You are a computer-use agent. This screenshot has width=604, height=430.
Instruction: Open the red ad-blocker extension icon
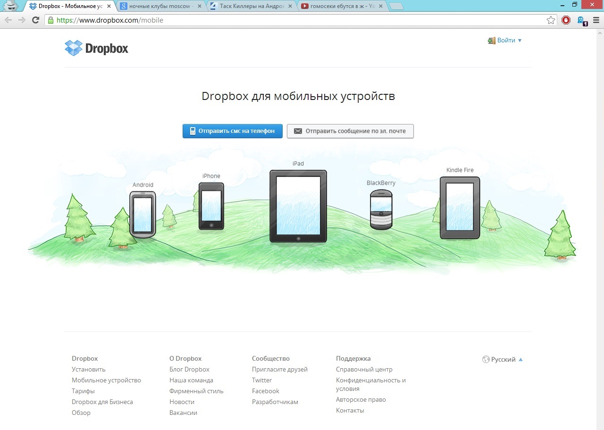[x=566, y=20]
